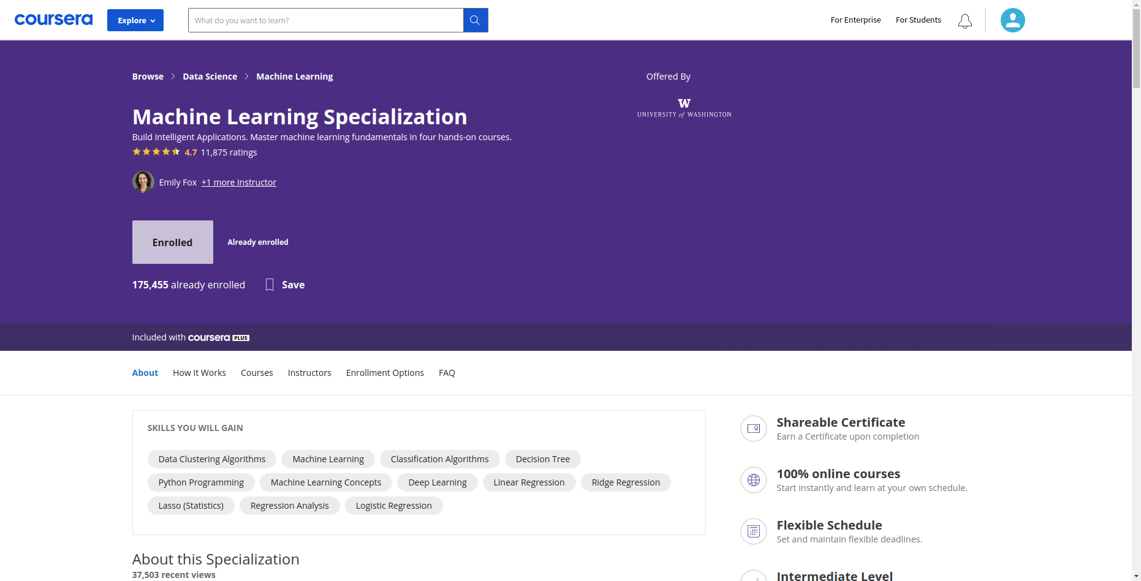
Task: Focus the 'What do you want to learn?' search field
Action: point(325,20)
